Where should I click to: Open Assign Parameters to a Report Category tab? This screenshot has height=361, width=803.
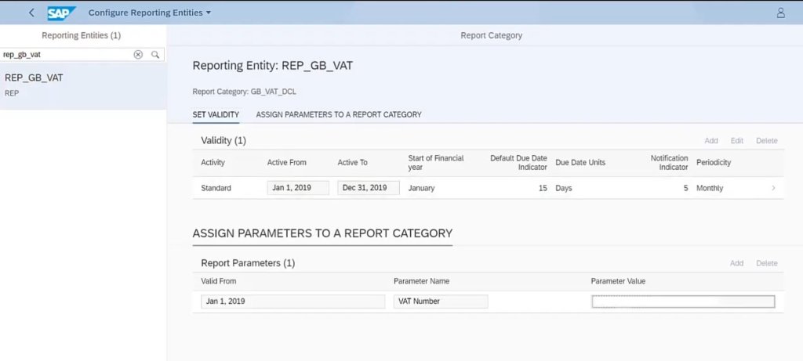pyautogui.click(x=338, y=114)
